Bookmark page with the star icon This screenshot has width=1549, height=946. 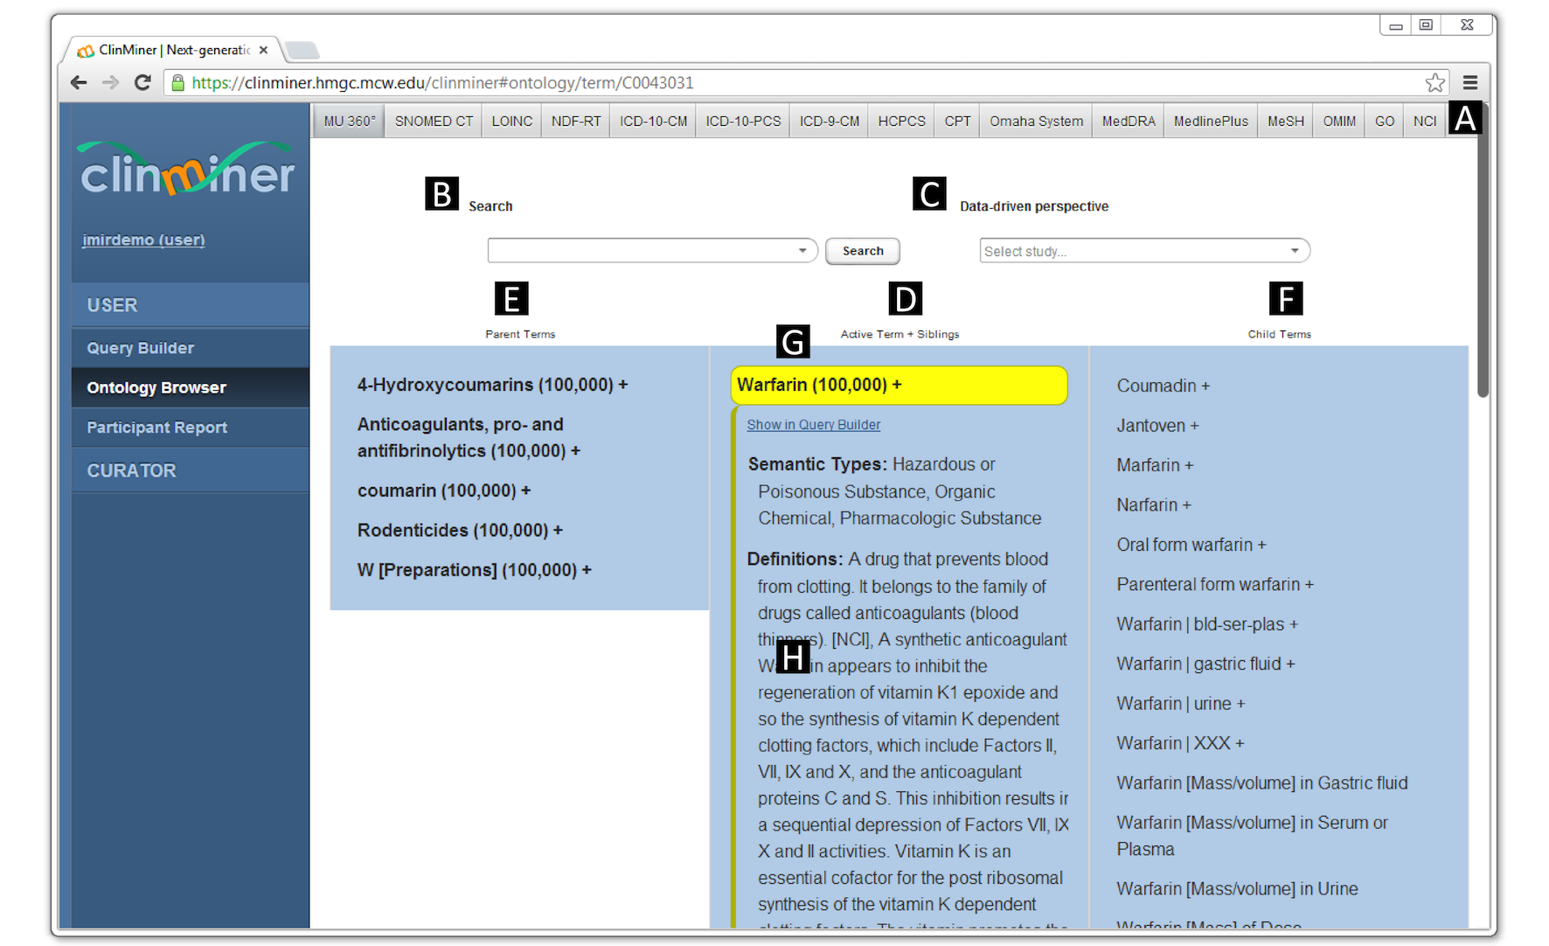pos(1434,83)
